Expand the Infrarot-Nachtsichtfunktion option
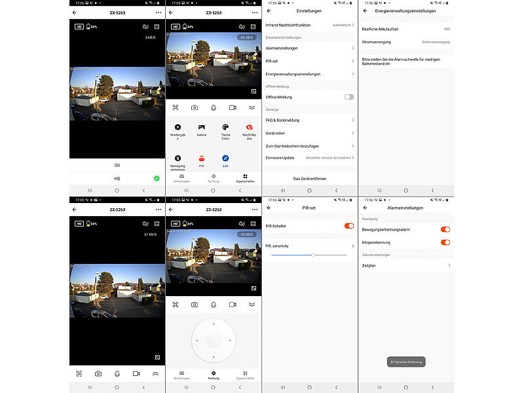524x393 pixels. [x=309, y=25]
